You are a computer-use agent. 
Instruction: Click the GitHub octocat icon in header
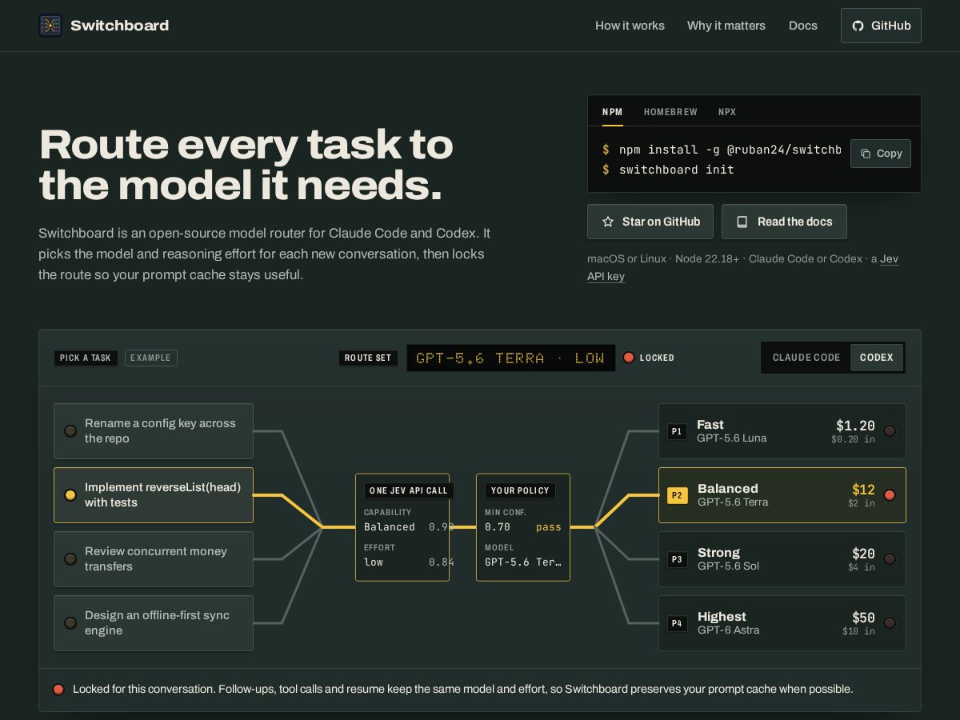coord(858,26)
